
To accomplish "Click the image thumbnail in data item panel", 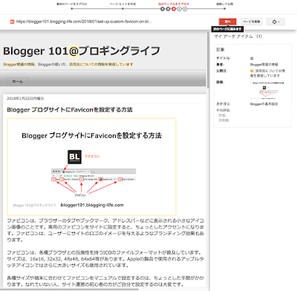I will pyautogui.click(x=268, y=90).
